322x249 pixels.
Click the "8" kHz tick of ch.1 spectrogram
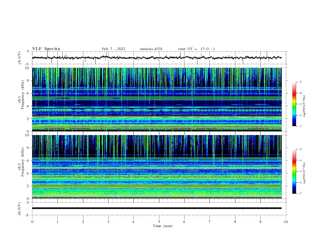(x=28, y=81)
